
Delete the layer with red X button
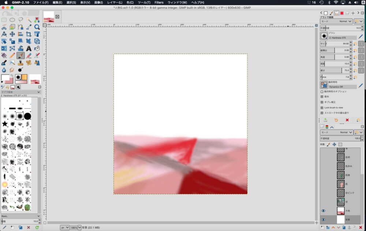(361, 227)
